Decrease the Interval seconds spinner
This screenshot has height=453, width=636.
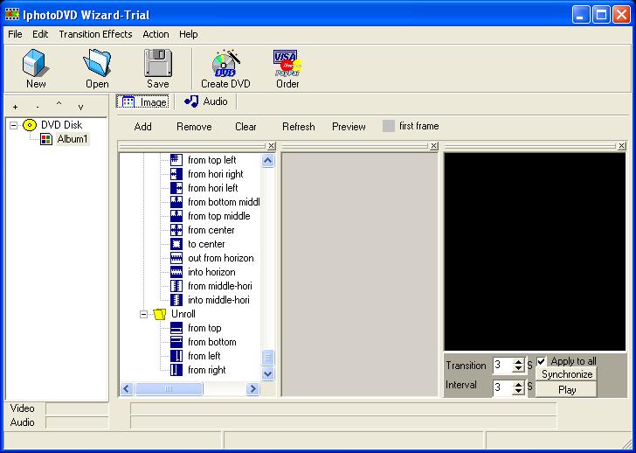tap(519, 391)
